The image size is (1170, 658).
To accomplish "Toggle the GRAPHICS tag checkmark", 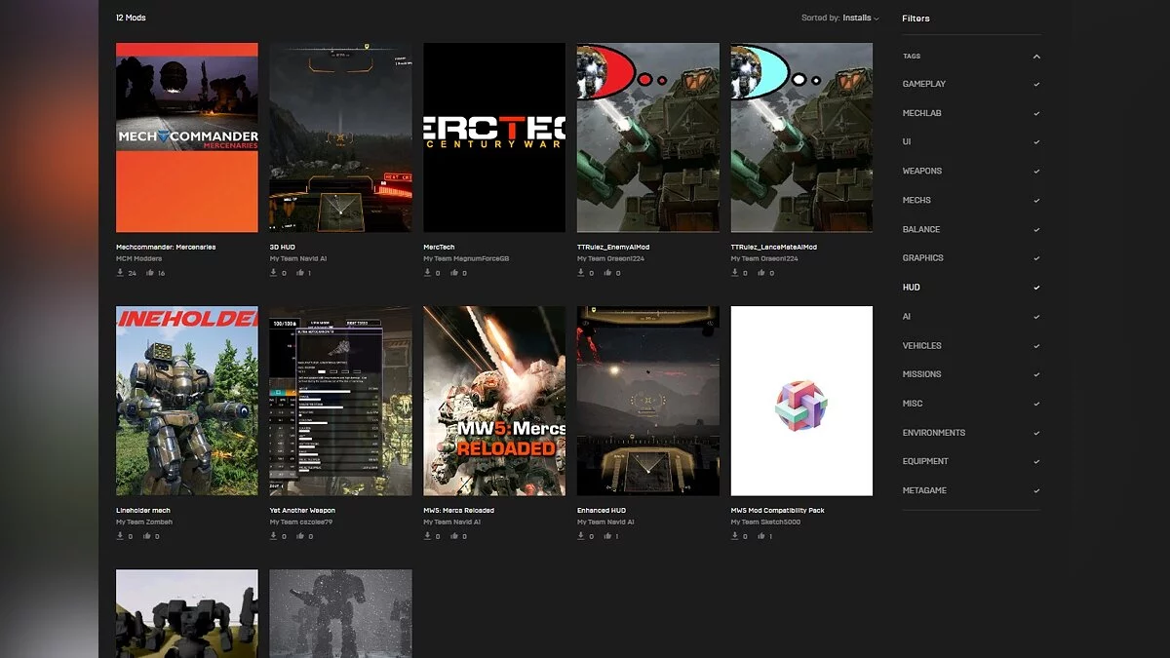I will coord(1036,258).
